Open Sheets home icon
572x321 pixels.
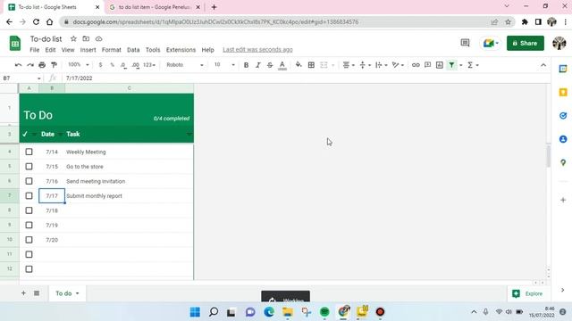15,44
